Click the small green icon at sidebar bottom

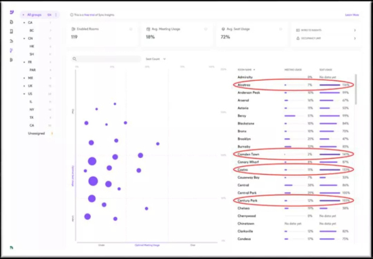(11, 247)
